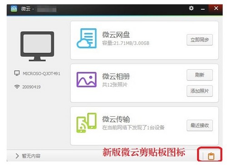Viewport: 227px width, 165px height.
Task: Close the Weiyun window
Action: coord(216,8)
